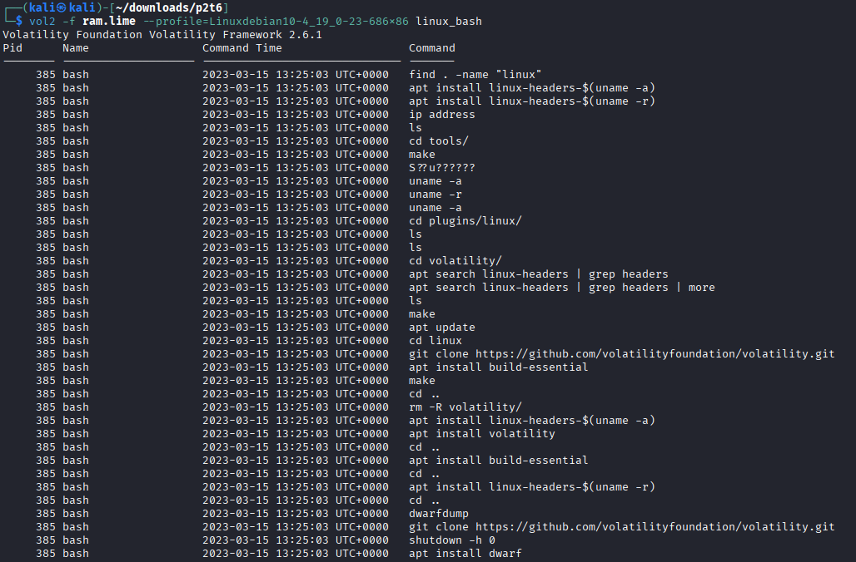Click the apt search command ending with more

click(x=561, y=288)
